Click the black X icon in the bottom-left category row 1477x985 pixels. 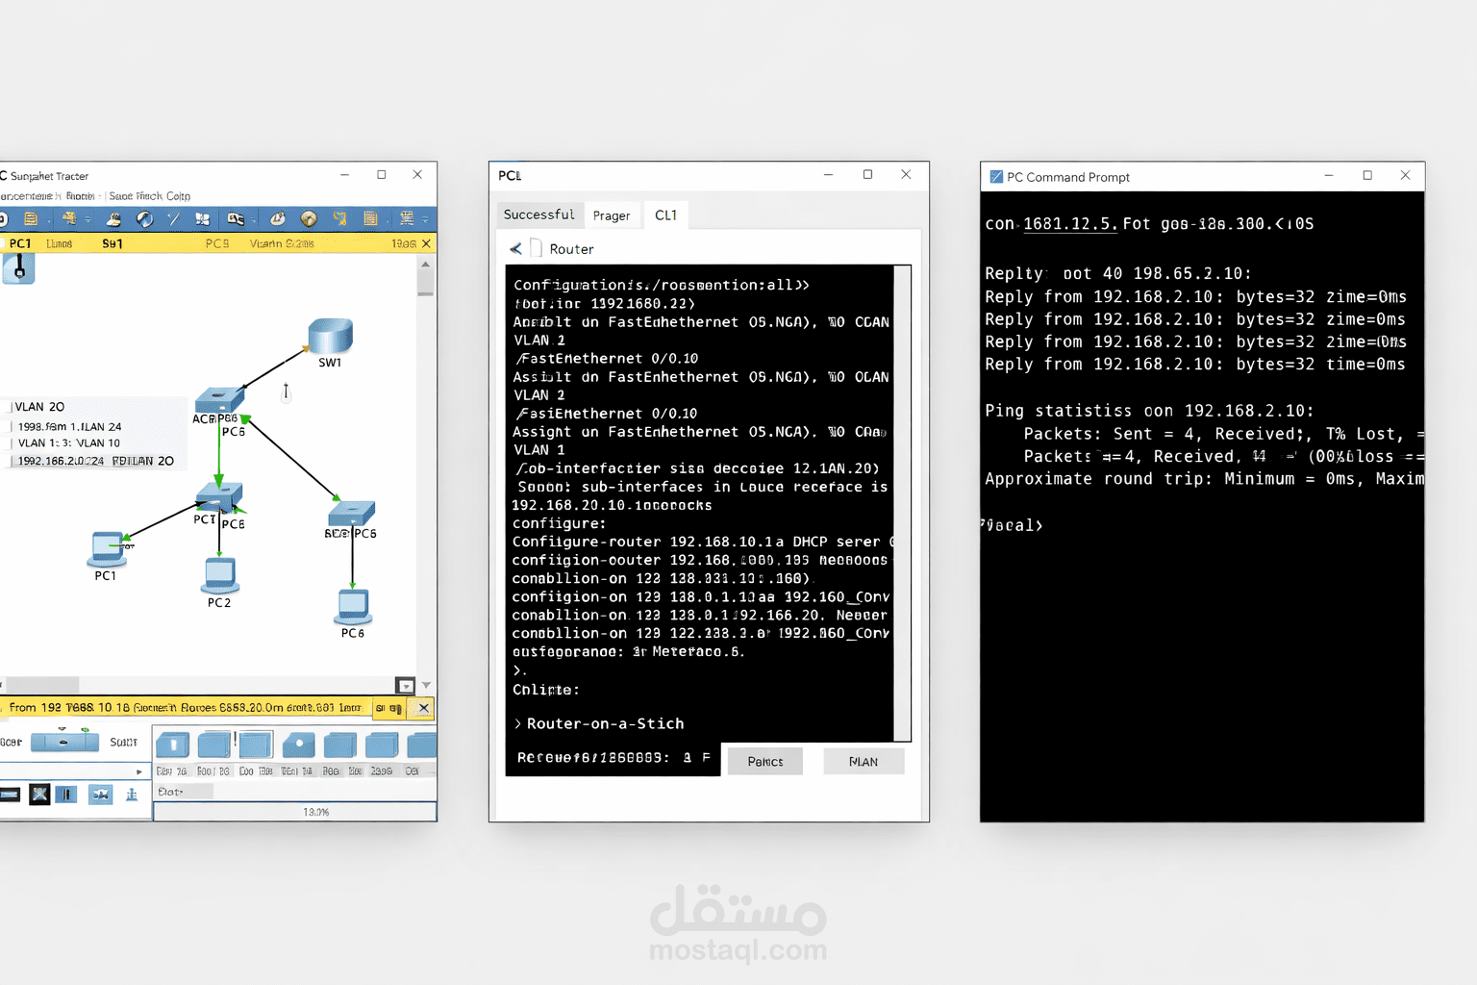pyautogui.click(x=39, y=794)
